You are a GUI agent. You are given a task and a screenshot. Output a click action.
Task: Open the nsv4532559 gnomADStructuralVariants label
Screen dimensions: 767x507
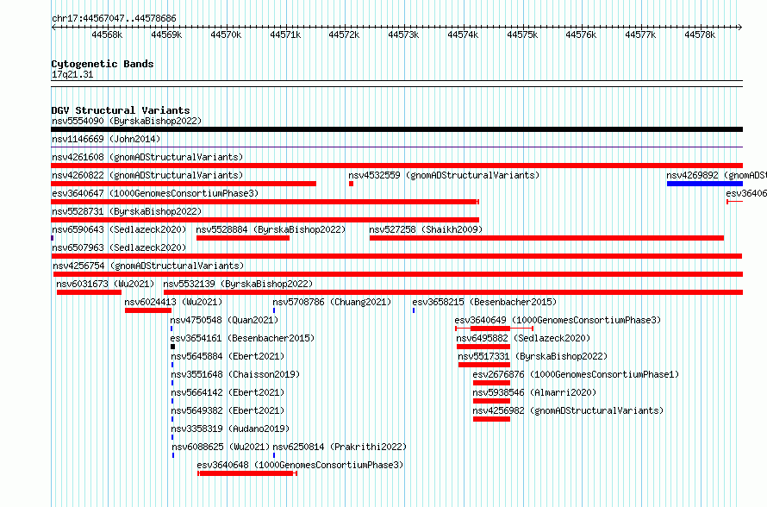pyautogui.click(x=444, y=175)
